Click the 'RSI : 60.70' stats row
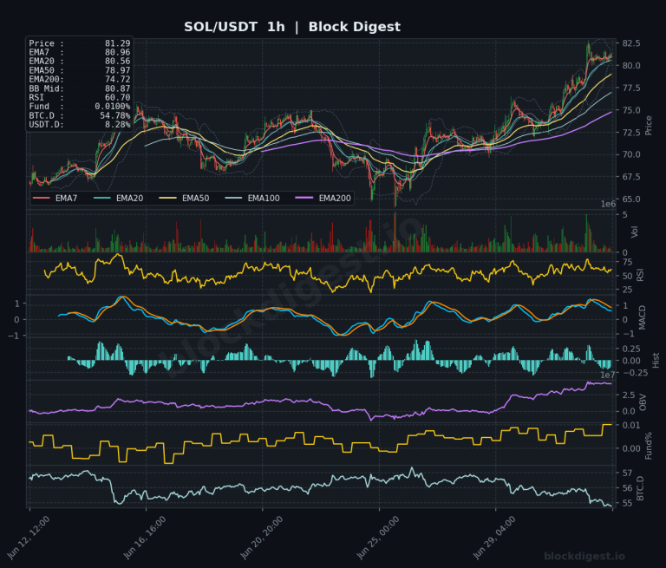 (80, 98)
